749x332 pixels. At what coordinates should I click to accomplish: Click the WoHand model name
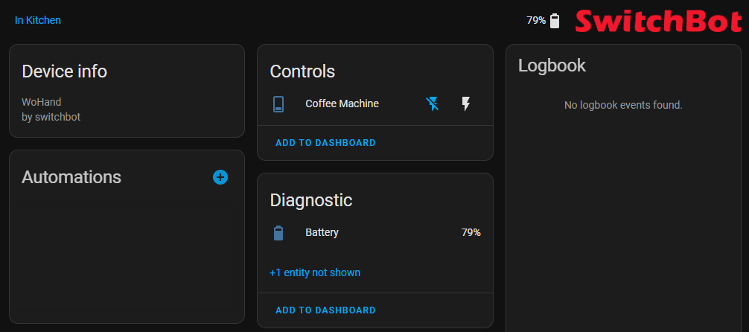(42, 102)
